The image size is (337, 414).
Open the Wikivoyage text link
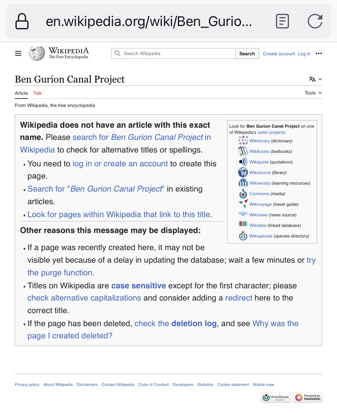[260, 204]
